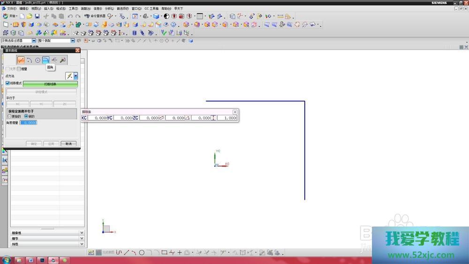Click the Trim curve icon in dialog
Image resolution: width=469 pixels, height=264 pixels.
coord(54,60)
